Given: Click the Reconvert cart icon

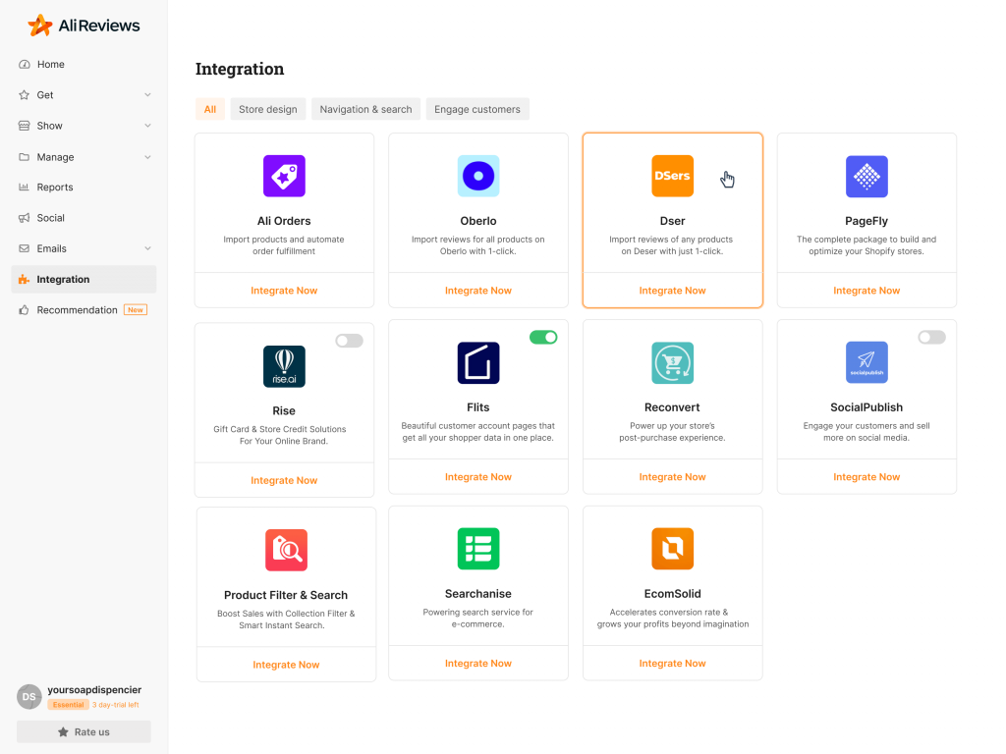Looking at the screenshot, I should click(x=672, y=363).
